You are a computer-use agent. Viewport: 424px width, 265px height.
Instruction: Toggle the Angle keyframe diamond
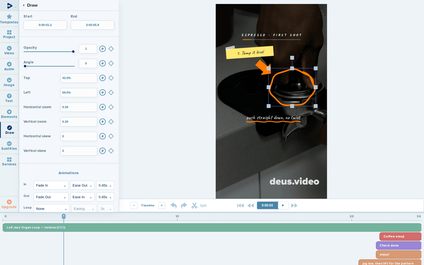(111, 63)
